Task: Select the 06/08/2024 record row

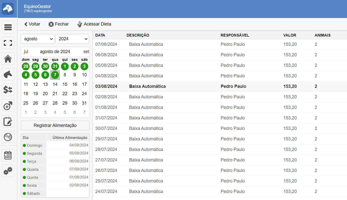Action: [x=220, y=55]
